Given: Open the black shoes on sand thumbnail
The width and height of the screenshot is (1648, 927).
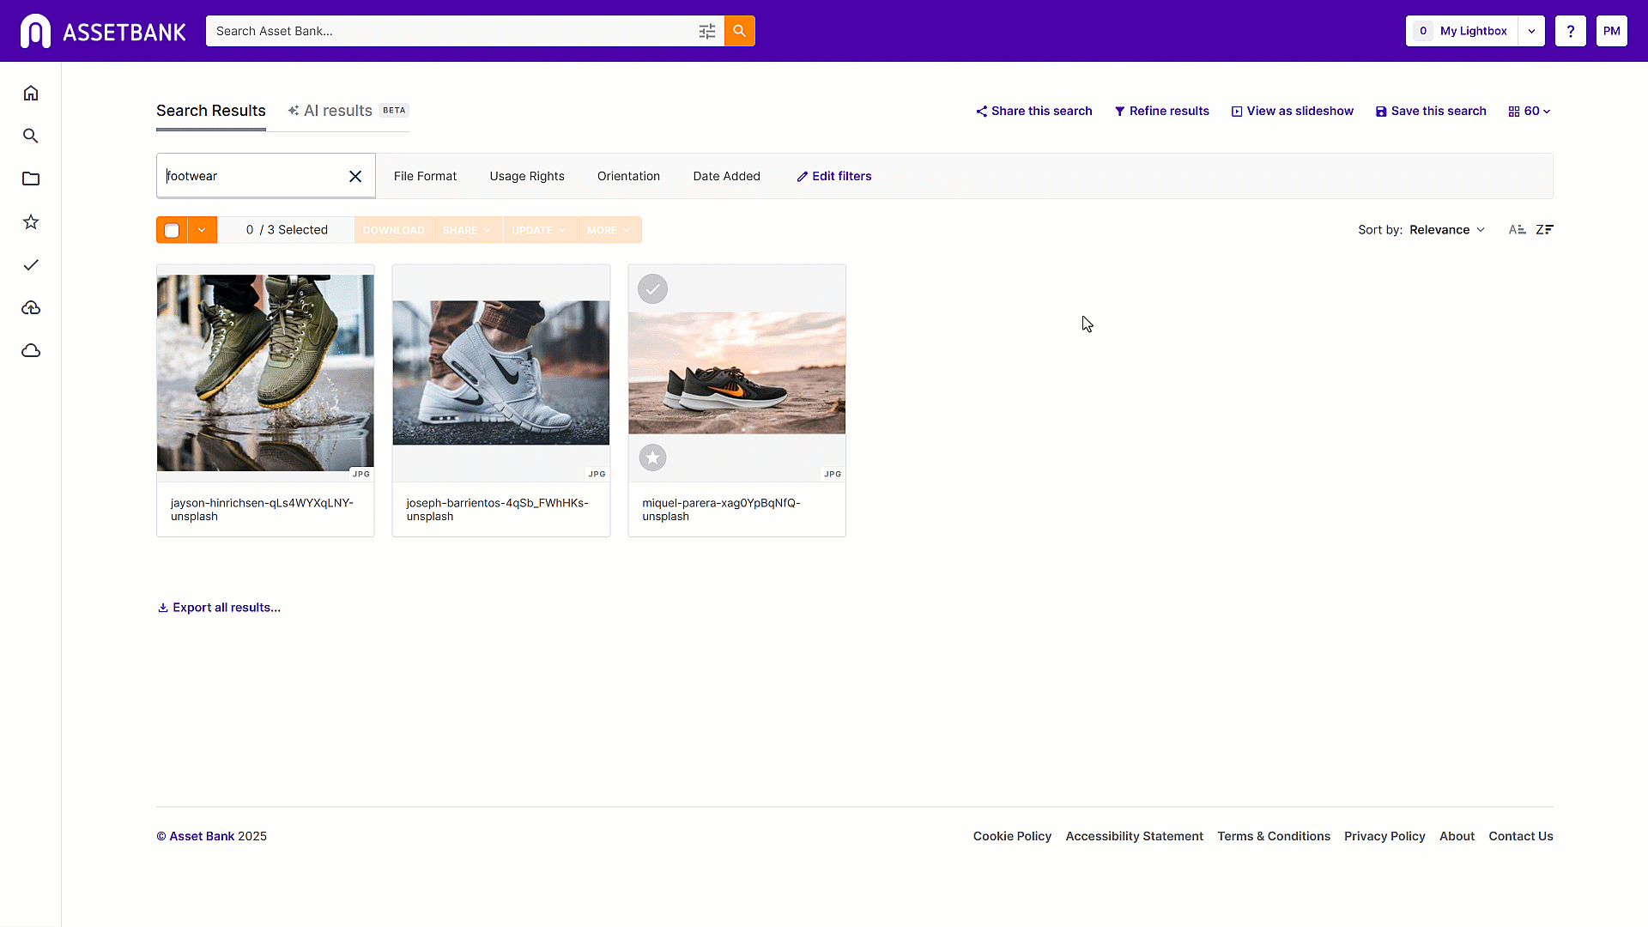Looking at the screenshot, I should (x=736, y=373).
